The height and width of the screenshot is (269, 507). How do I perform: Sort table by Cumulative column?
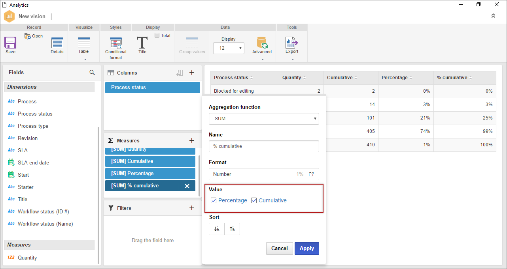coord(356,78)
